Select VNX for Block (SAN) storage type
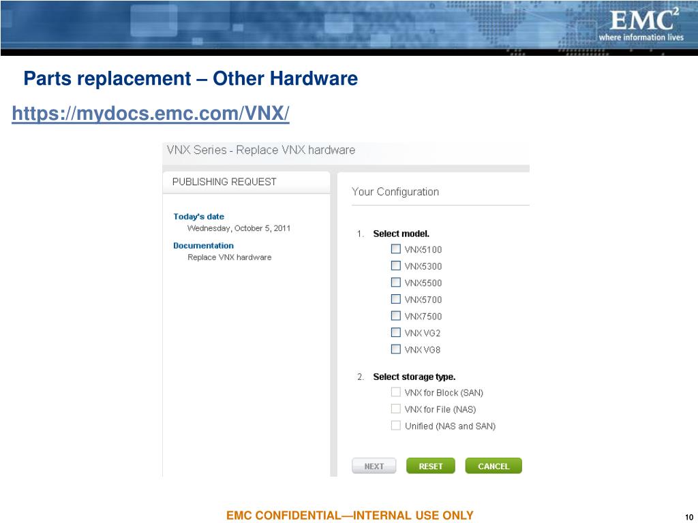 click(x=396, y=392)
